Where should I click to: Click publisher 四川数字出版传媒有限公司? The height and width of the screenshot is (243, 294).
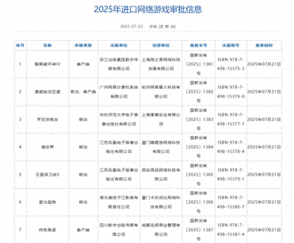(x=119, y=230)
